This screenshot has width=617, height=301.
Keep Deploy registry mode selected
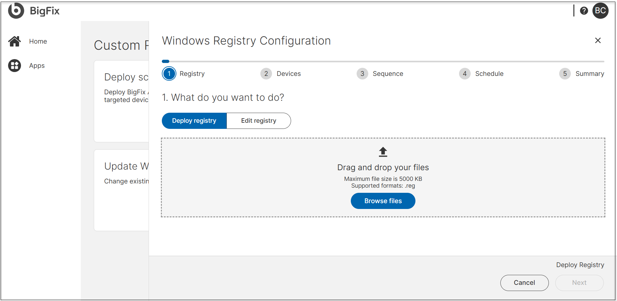(194, 120)
